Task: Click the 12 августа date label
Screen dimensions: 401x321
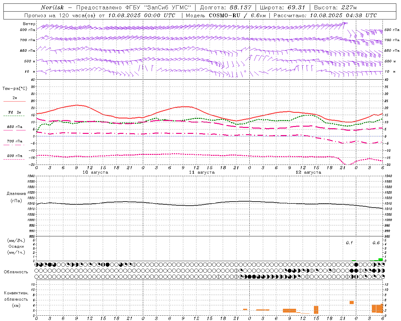Action: 308,172
